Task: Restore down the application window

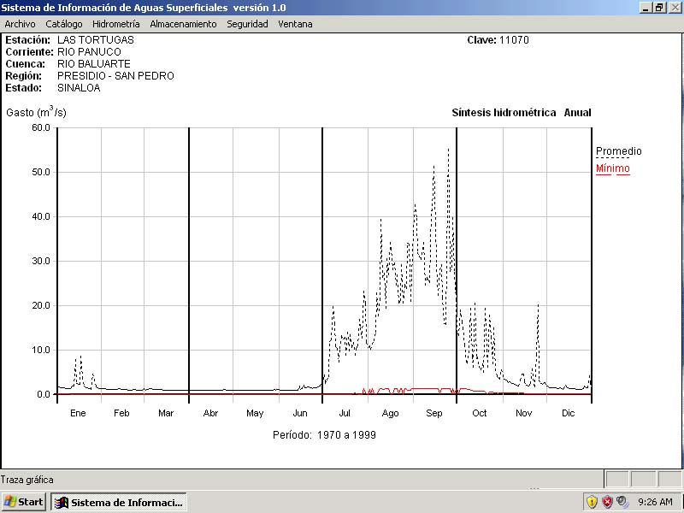Action: click(659, 7)
